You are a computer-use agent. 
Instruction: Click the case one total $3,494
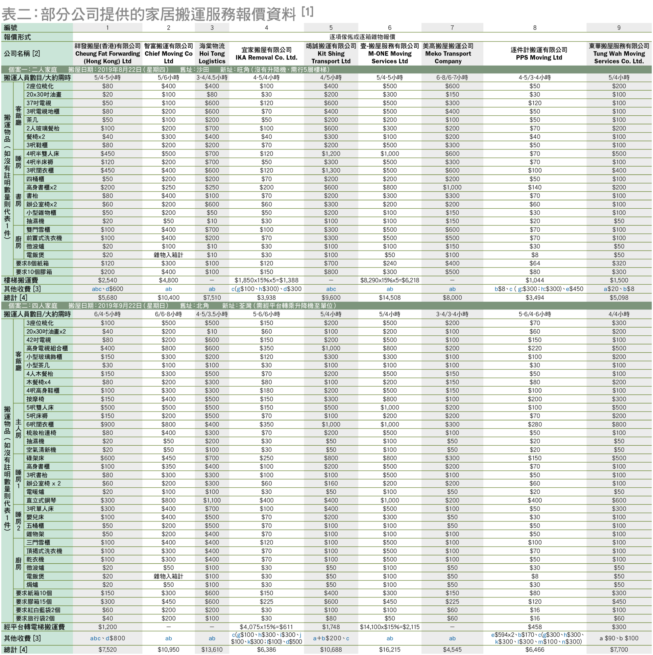(535, 298)
